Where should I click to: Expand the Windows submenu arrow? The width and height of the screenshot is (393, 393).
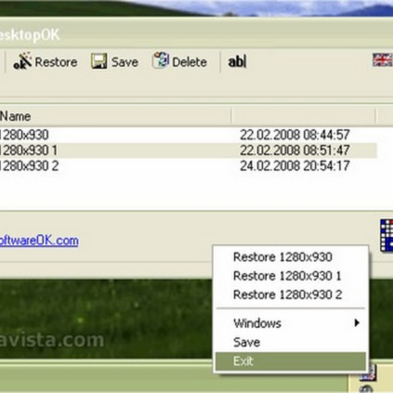click(357, 323)
